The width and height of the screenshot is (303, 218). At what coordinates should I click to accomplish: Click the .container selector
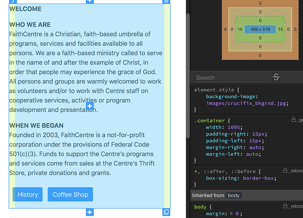[x=209, y=121]
